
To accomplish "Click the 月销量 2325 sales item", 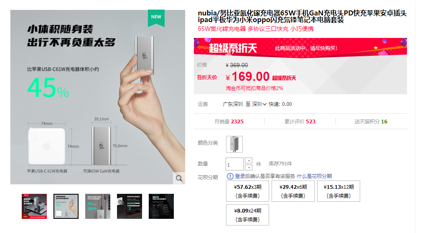I will [229, 122].
